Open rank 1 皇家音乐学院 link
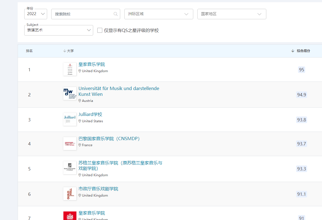The image size is (322, 220). tap(92, 64)
